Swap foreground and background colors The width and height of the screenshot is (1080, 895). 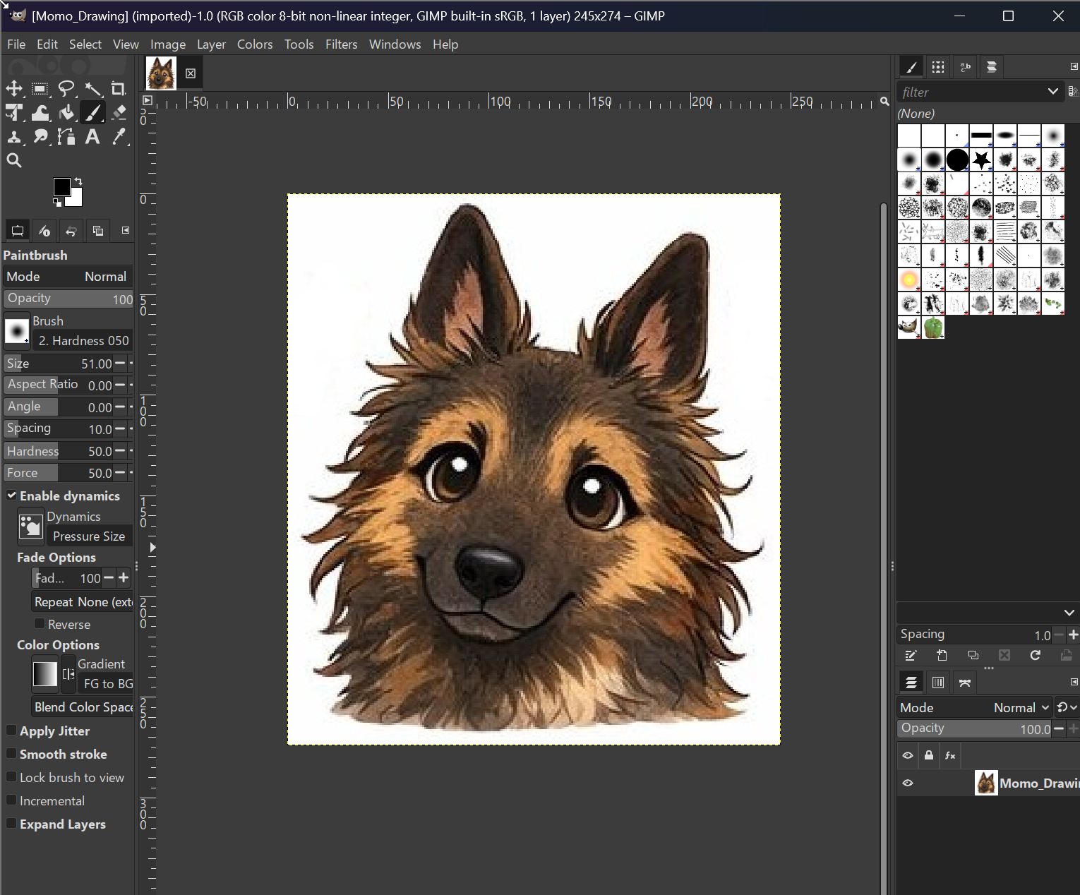pos(78,182)
